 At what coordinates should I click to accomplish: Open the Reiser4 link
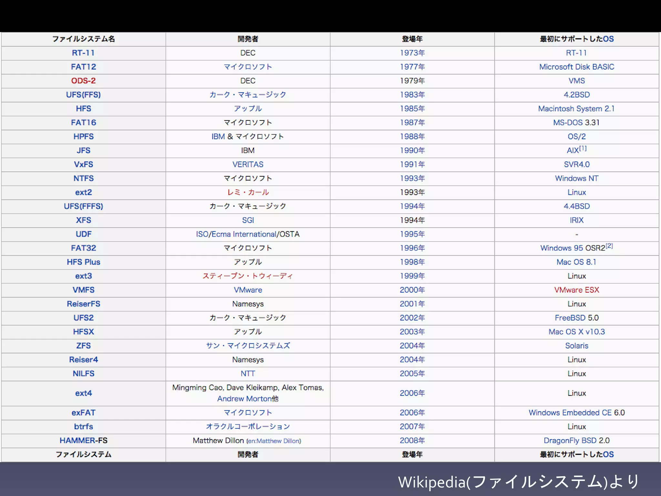tap(83, 359)
